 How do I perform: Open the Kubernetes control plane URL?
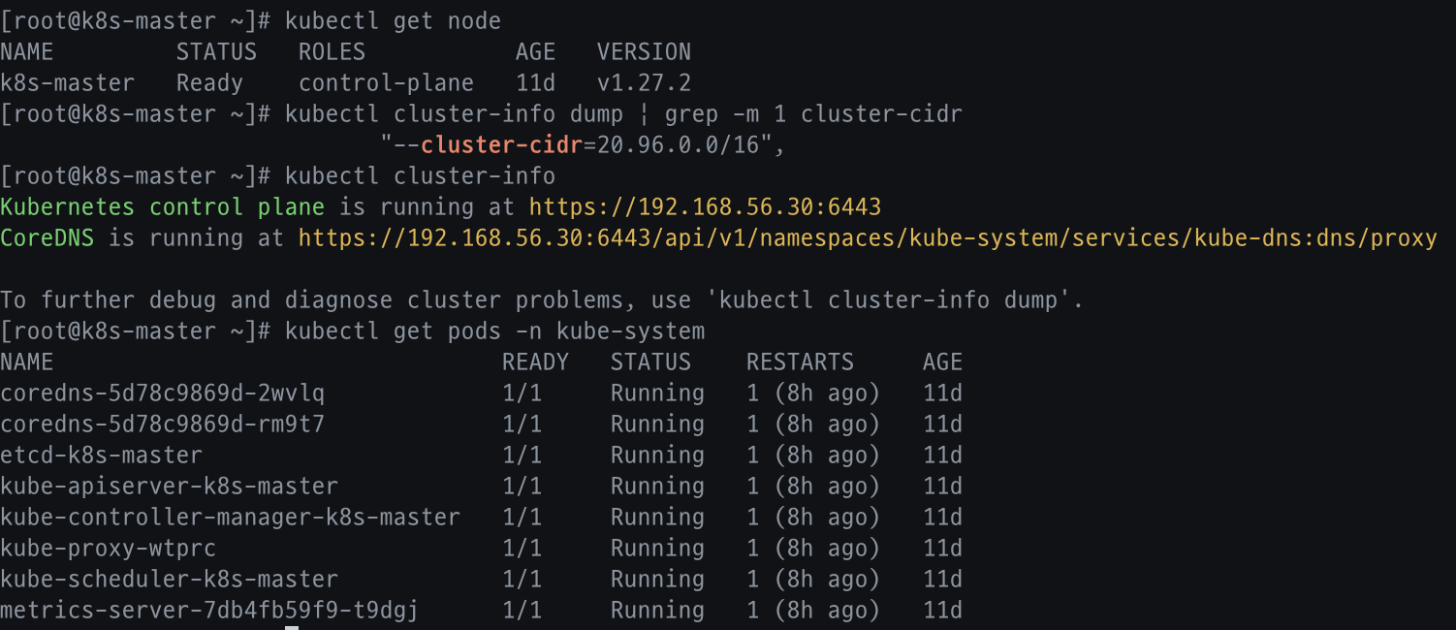705,207
